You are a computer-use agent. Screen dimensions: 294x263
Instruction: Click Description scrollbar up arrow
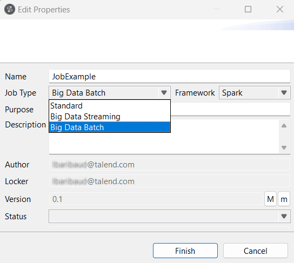pyautogui.click(x=284, y=125)
